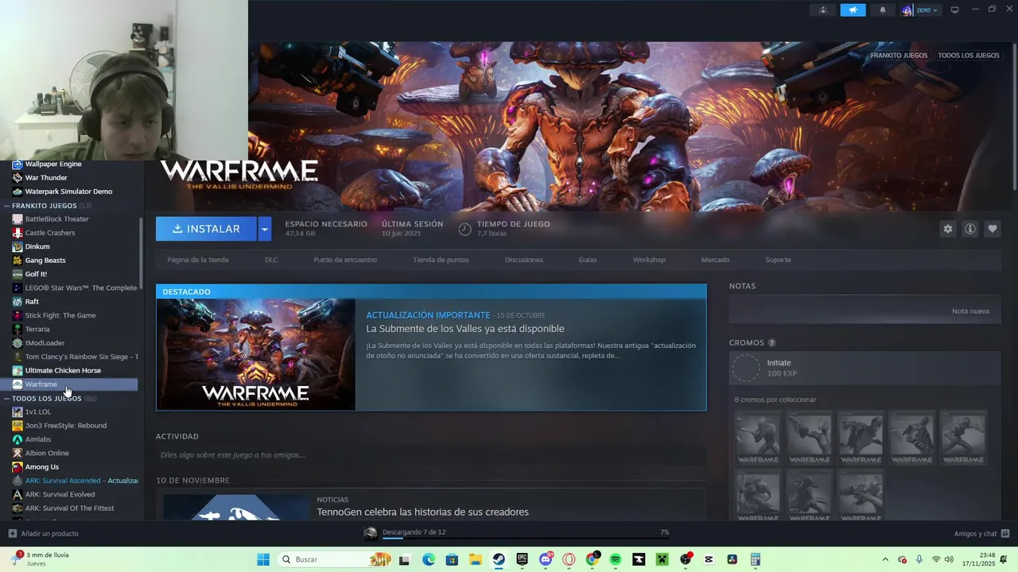Click the Windows Buscar search box
This screenshot has height=572, width=1018.
[x=335, y=559]
